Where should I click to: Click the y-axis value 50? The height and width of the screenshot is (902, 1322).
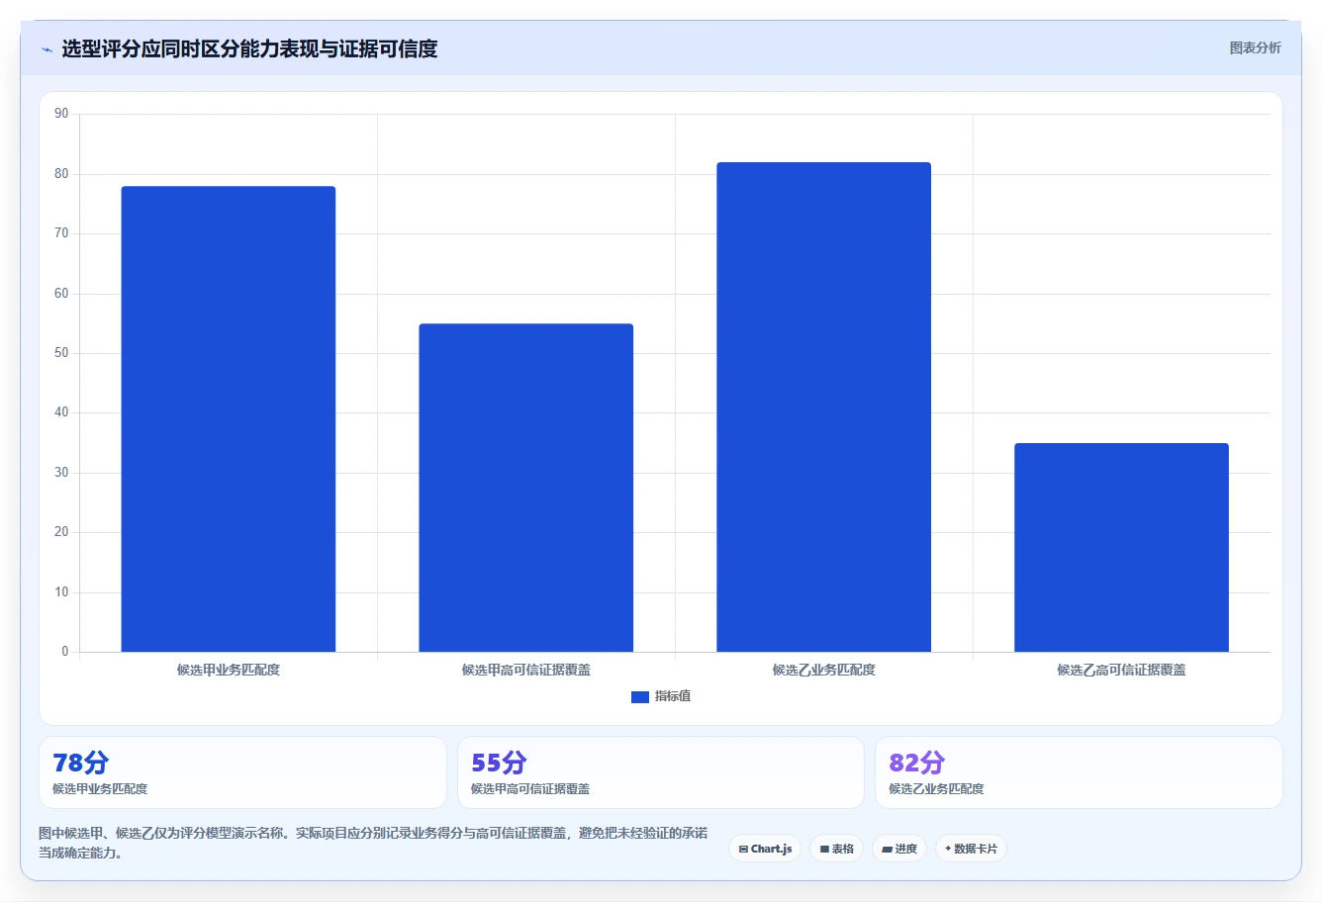61,353
